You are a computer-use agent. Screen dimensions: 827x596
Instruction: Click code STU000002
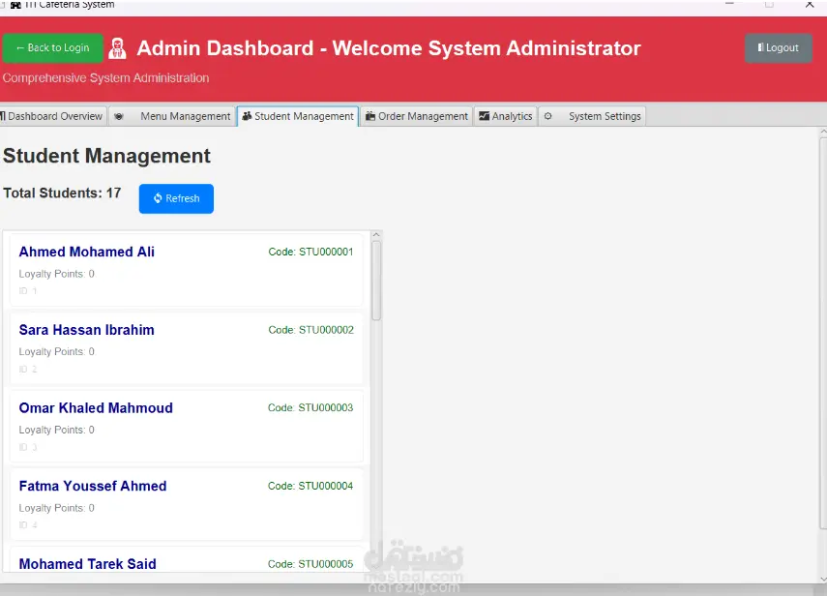tap(310, 330)
